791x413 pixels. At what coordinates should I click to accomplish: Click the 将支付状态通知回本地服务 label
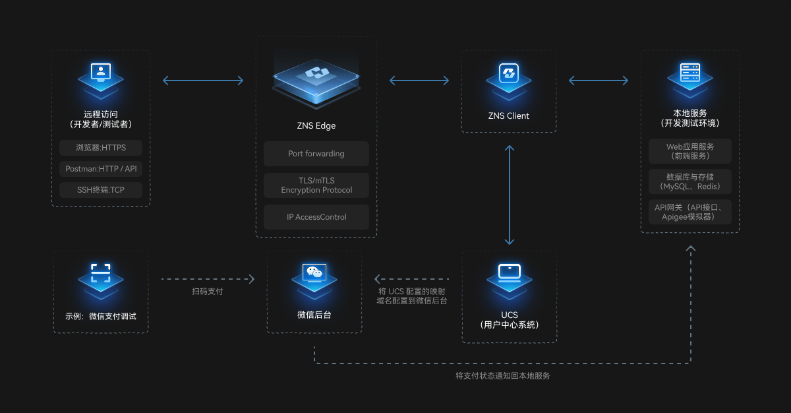click(x=503, y=375)
